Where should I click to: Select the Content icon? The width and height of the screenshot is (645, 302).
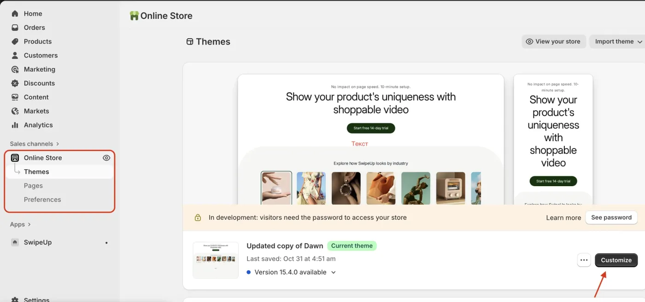tap(15, 97)
